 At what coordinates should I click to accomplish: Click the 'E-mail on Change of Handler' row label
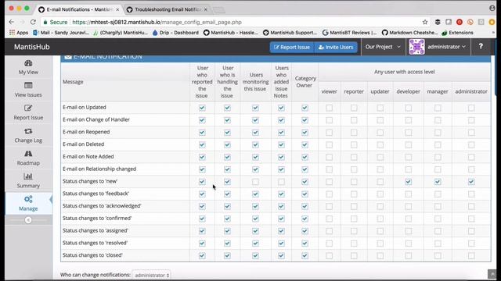point(96,119)
